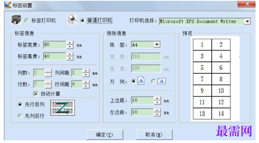This screenshot has width=259, height=143.
Task: Choose landscape orientation radio button
Action: click(x=153, y=81)
